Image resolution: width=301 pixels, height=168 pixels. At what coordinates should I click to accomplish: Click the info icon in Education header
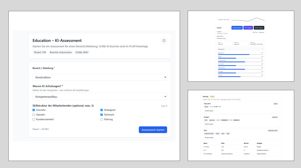click(x=164, y=41)
